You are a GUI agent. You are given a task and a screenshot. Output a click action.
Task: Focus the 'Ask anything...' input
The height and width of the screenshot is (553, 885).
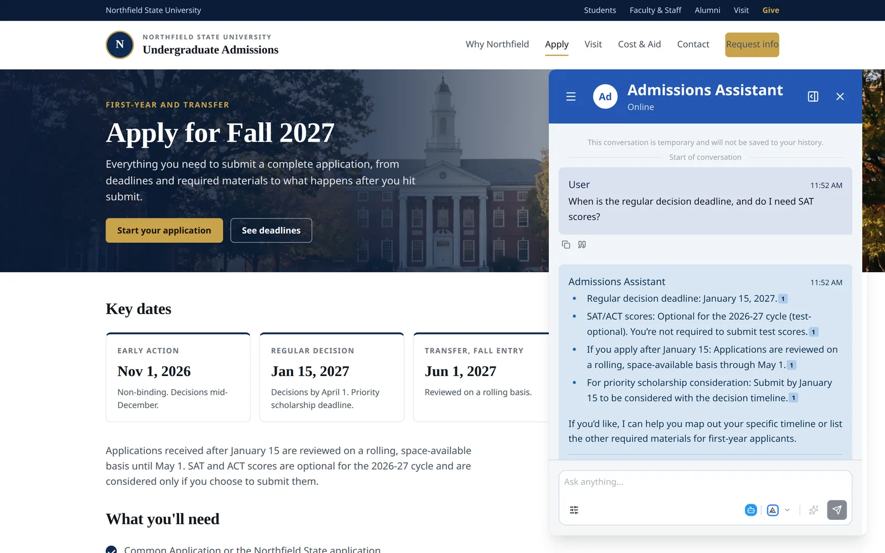pyautogui.click(x=705, y=482)
